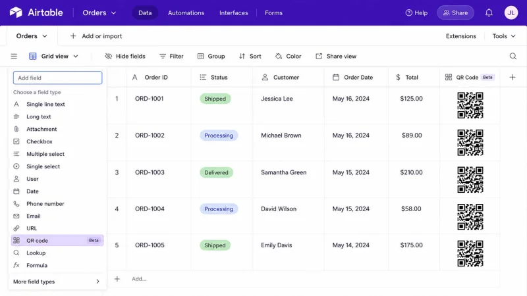Image resolution: width=527 pixels, height=296 pixels.
Task: Select the Email field type
Action: [x=57, y=216]
